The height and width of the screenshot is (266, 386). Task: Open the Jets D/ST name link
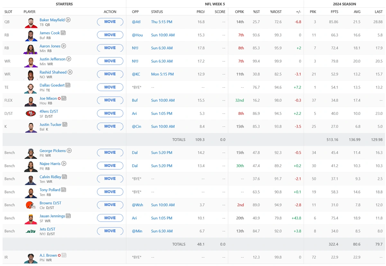tap(47, 229)
